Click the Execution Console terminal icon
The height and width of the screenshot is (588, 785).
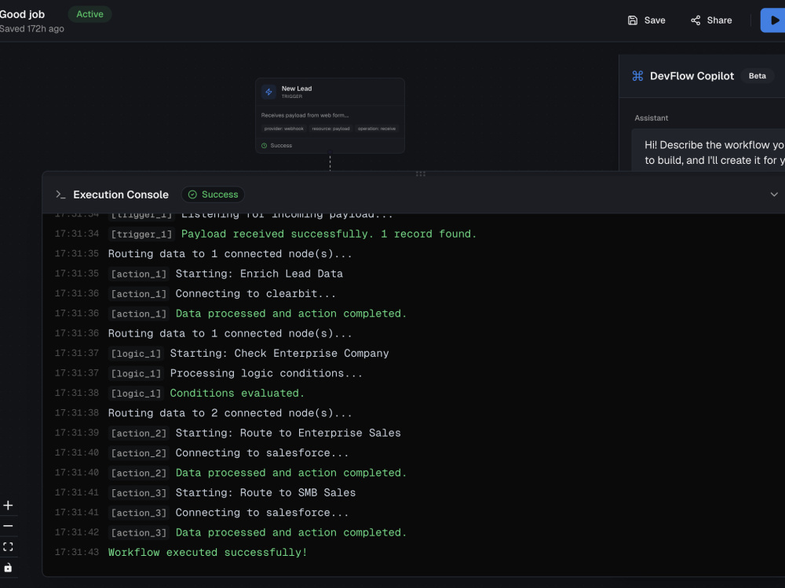point(60,194)
